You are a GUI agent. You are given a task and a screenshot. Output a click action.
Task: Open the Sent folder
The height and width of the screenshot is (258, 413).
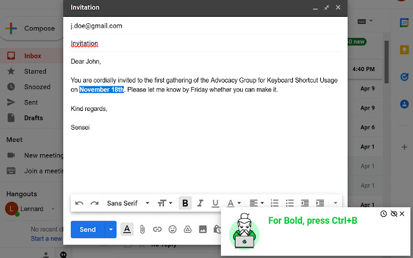point(31,103)
